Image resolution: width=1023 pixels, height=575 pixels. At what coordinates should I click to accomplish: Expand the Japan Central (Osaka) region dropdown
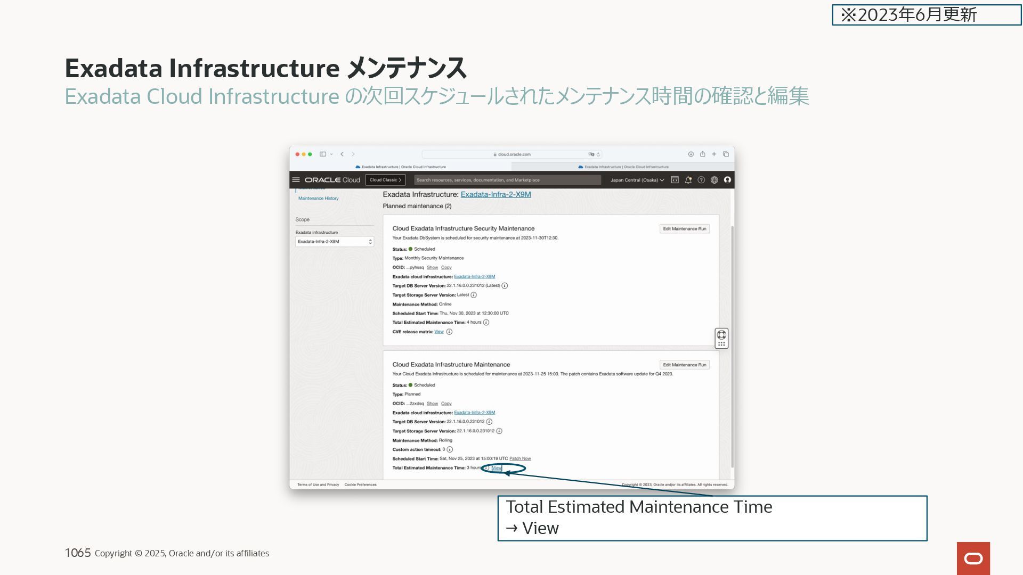(x=637, y=180)
